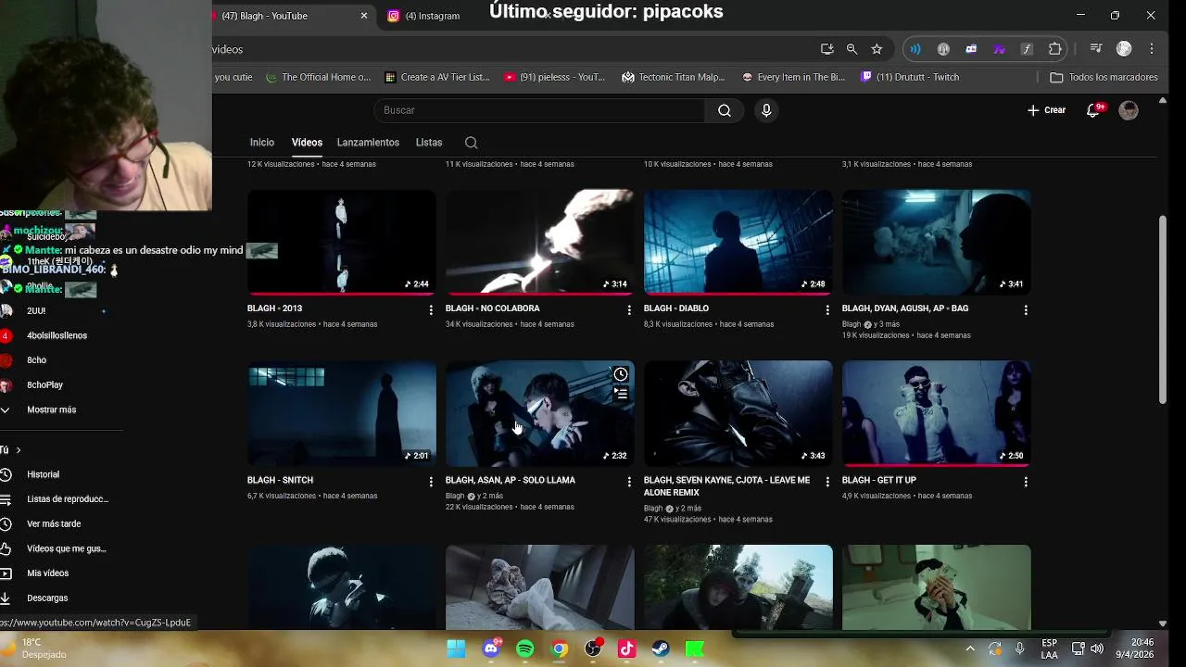
Task: Open the media control icon in the Chrome toolbar
Action: point(1096,49)
